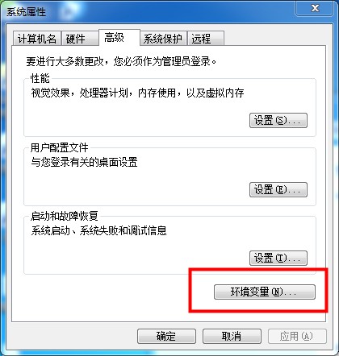Screen dimensions: 339x356
Task: Select the 高级 tab
Action: click(x=119, y=38)
